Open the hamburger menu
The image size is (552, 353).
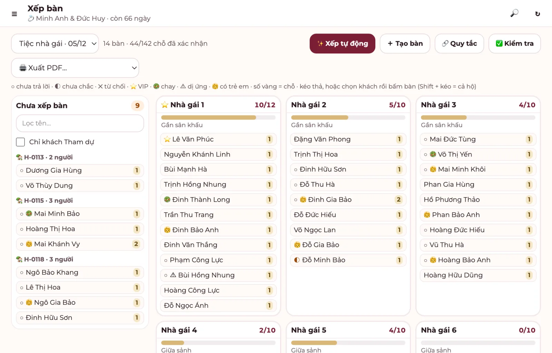click(x=14, y=14)
